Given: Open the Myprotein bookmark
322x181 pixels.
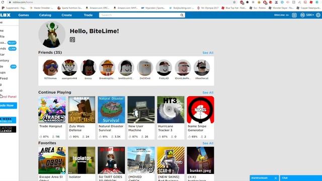Looking at the screenshot, I should (x=153, y=8).
